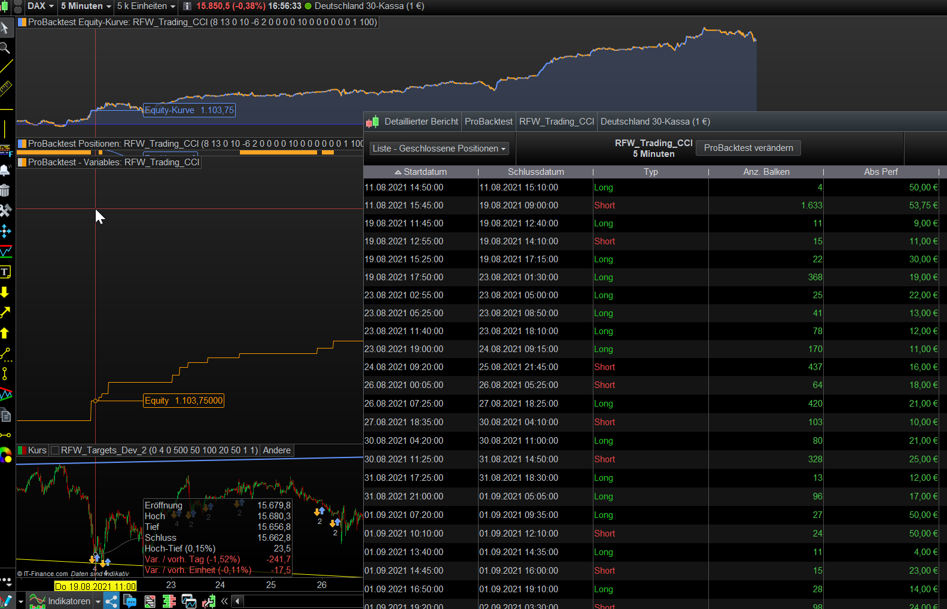Image resolution: width=947 pixels, height=609 pixels.
Task: Open the Indikatoren panel
Action: click(x=60, y=601)
